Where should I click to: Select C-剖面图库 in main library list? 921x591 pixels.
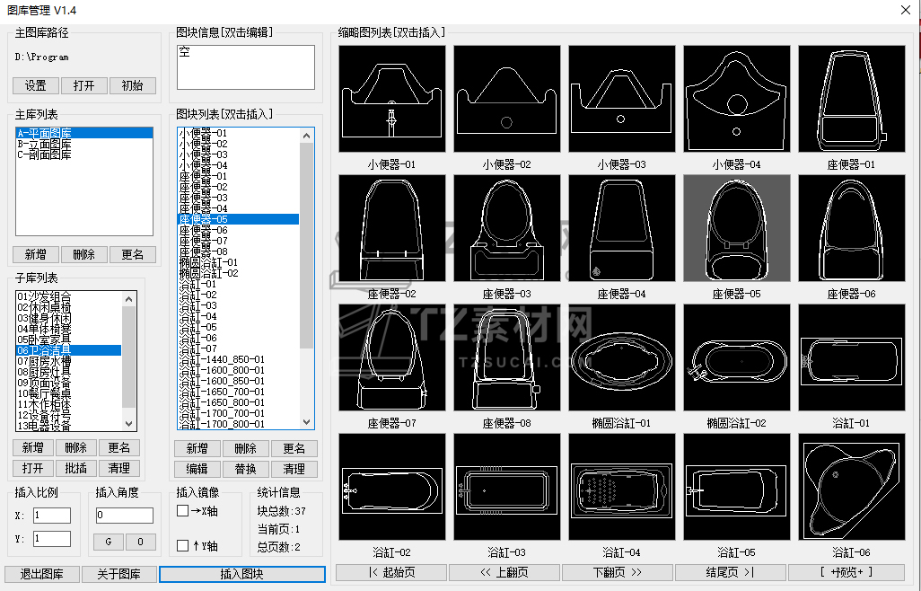pos(84,155)
